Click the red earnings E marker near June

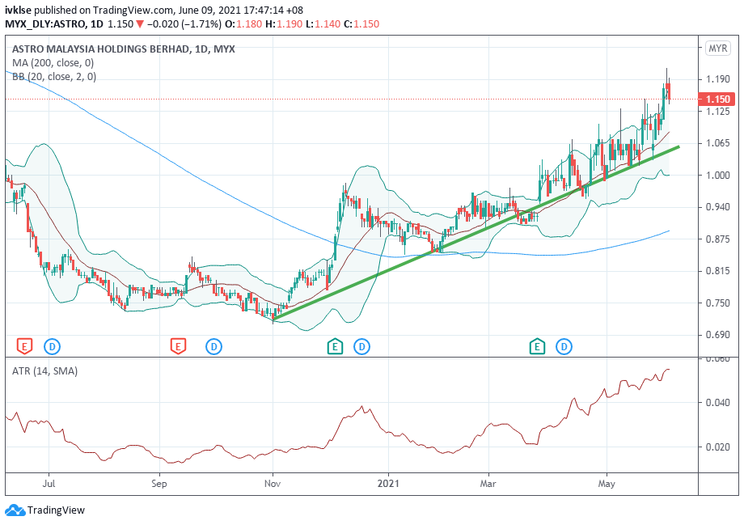pyautogui.click(x=24, y=346)
